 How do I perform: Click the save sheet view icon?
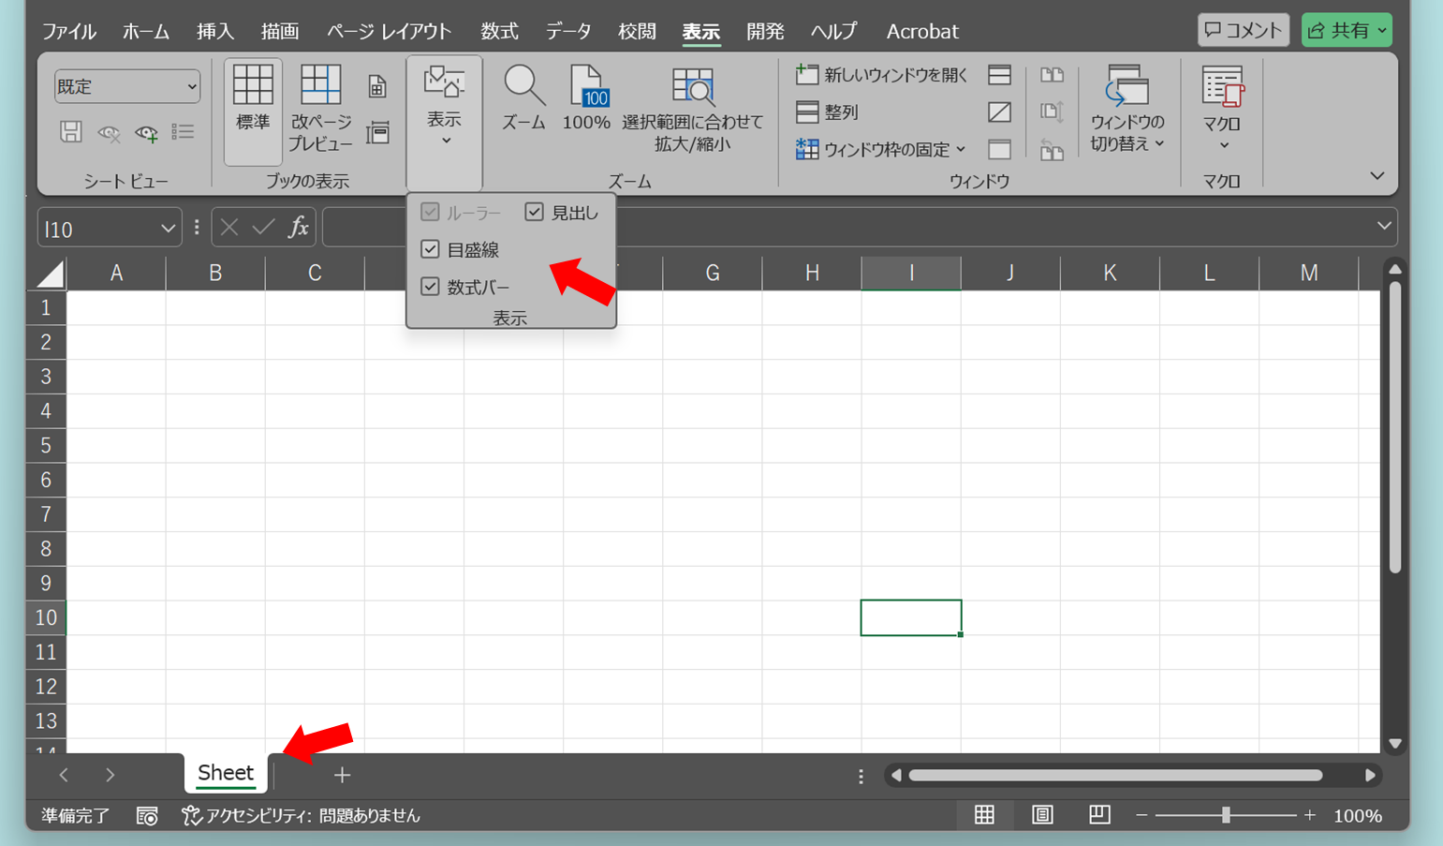click(71, 132)
